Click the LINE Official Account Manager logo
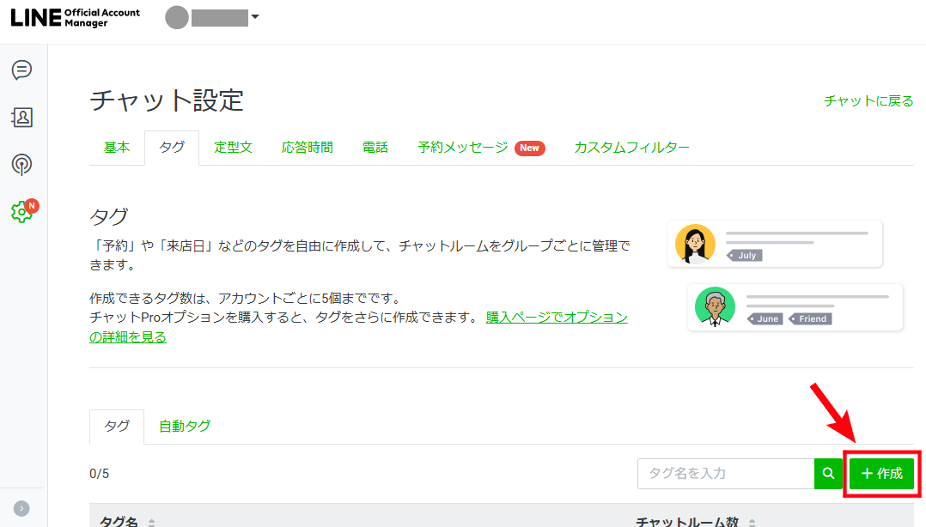 tap(76, 18)
